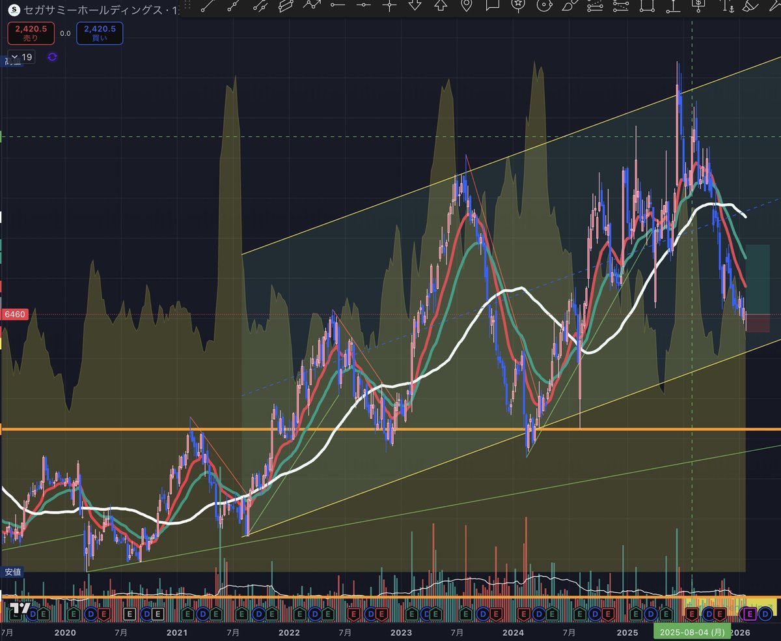
Task: Select the teal long position box at chart right
Action: tap(758, 279)
